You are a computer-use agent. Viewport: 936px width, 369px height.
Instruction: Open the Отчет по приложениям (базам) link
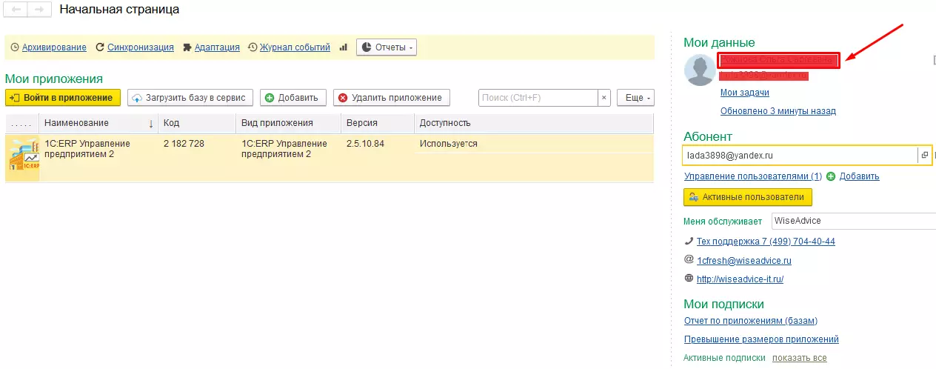pyautogui.click(x=751, y=321)
